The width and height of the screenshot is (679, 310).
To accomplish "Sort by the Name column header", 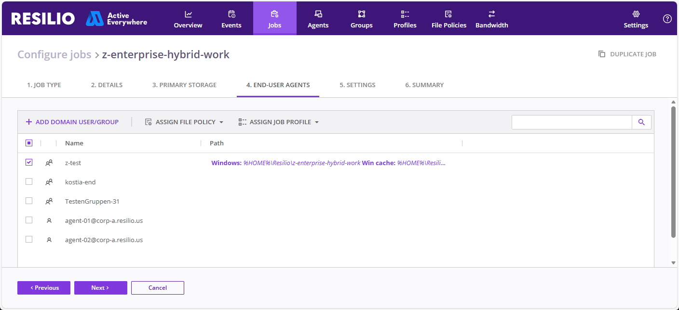I will (74, 143).
